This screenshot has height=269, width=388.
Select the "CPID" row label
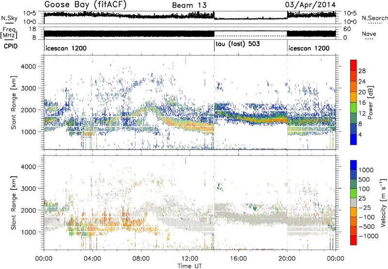(11, 46)
